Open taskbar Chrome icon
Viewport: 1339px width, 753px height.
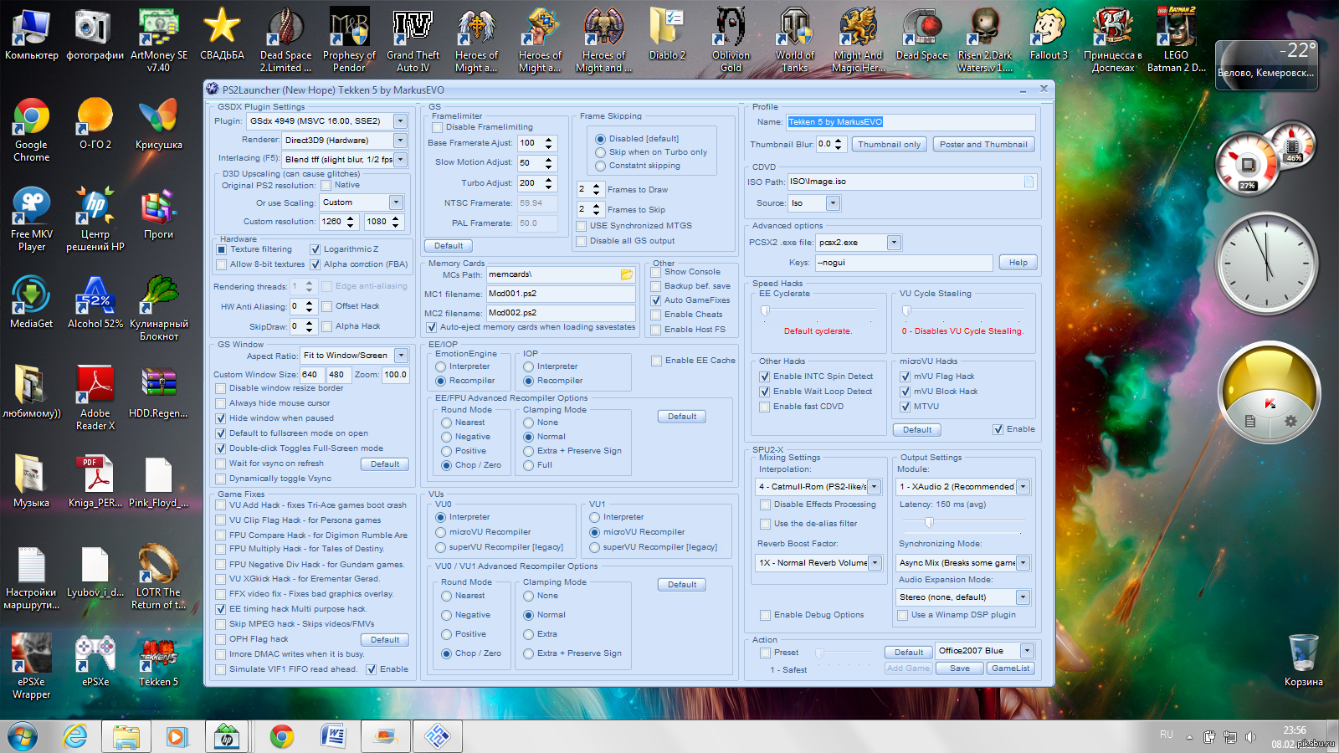[282, 736]
